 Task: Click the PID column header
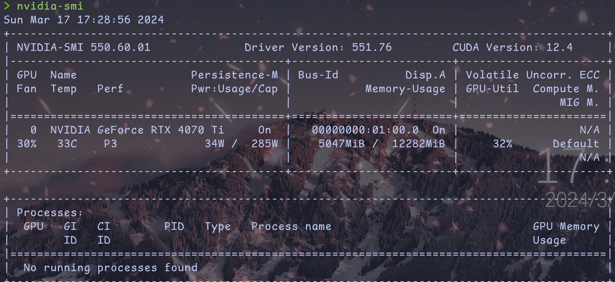coord(174,227)
